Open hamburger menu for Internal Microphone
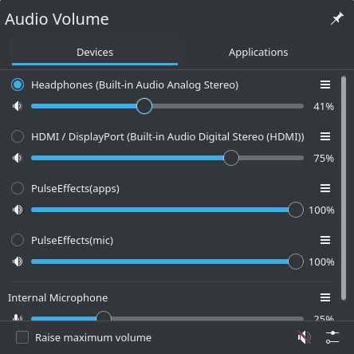Screen dimensions: 354x354 325,297
